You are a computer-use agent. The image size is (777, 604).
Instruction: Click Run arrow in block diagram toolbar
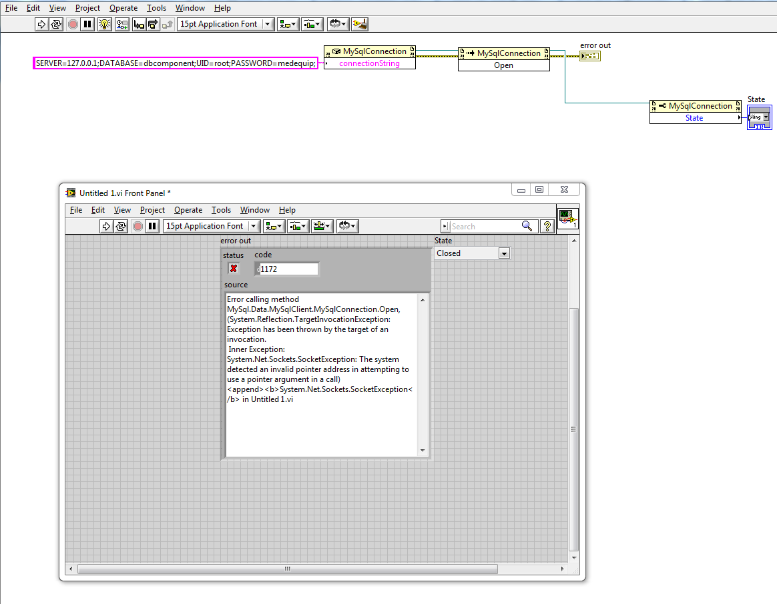pyautogui.click(x=41, y=24)
